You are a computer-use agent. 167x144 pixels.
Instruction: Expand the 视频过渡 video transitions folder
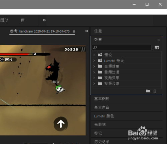click(94, 84)
